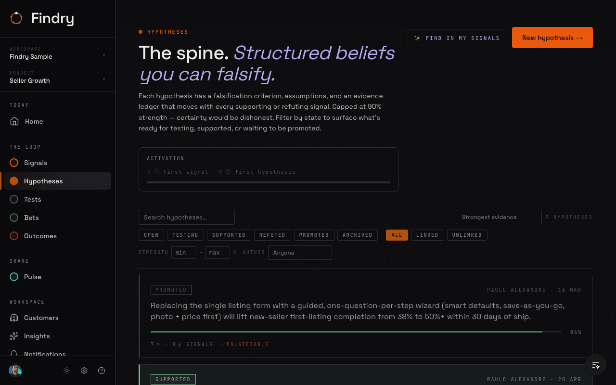
Task: Click the SUPPORTED badge on second card
Action: tap(173, 379)
